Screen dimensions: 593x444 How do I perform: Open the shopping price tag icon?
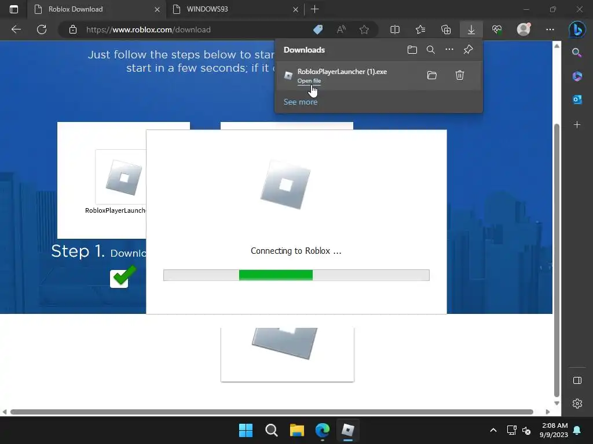pos(318,29)
